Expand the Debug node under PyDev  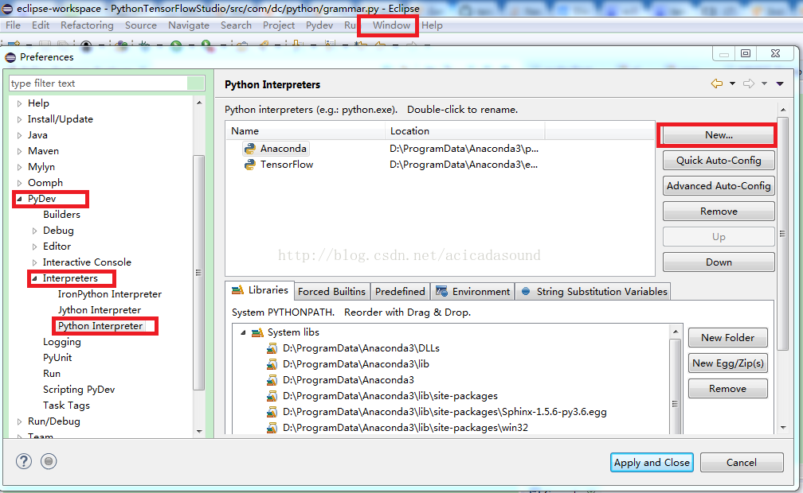(34, 231)
